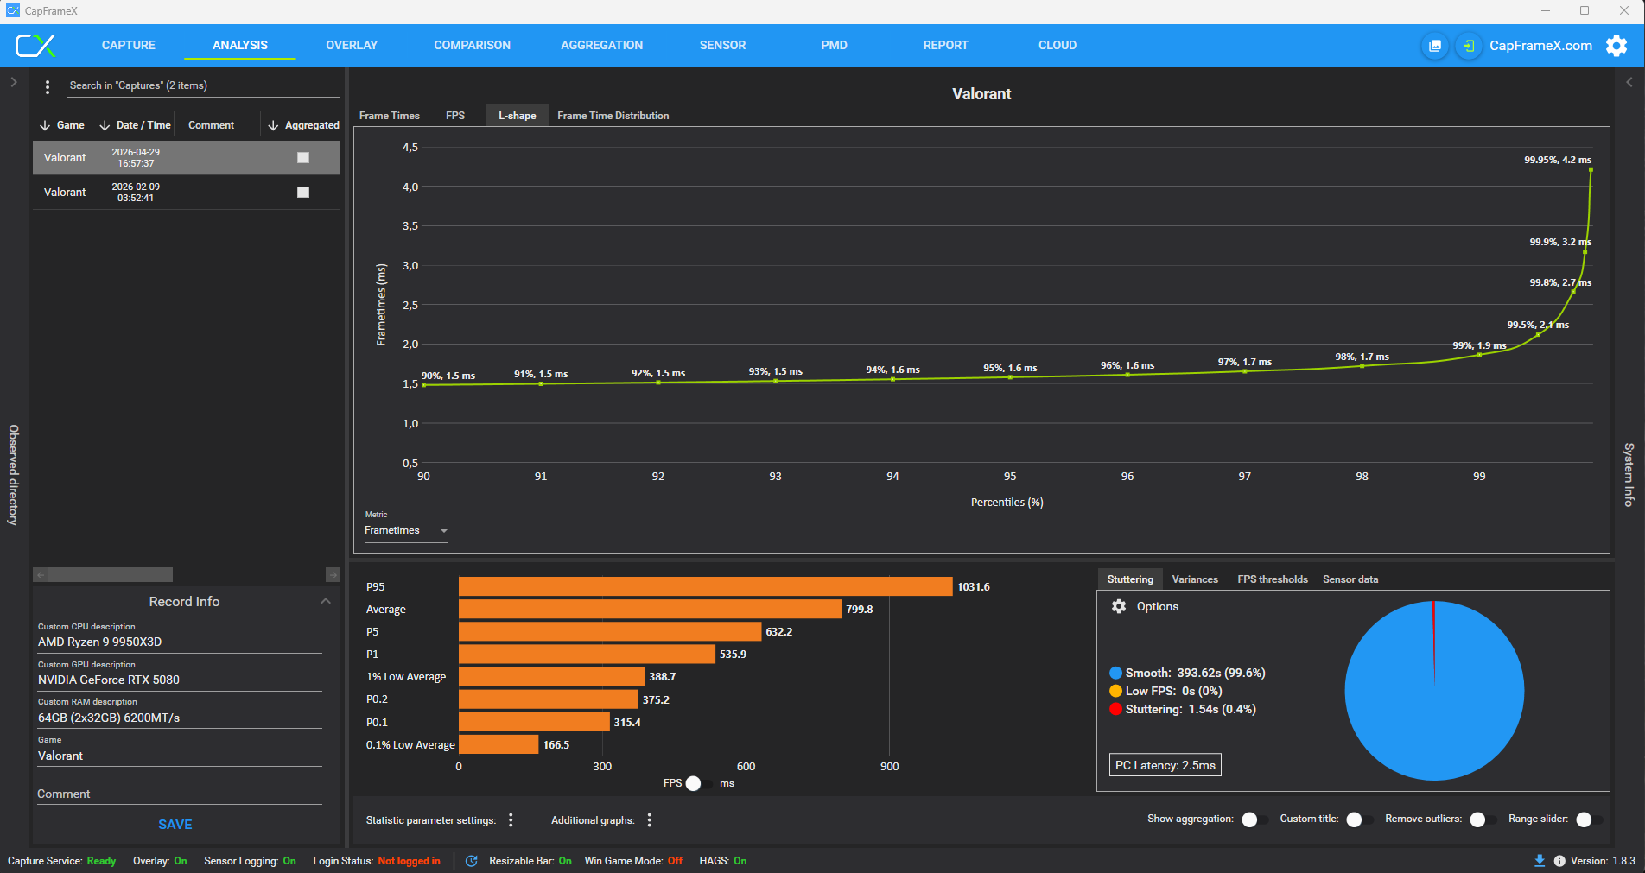Click the yellow Low FPS legend swatch
1645x873 pixels.
click(x=1115, y=691)
